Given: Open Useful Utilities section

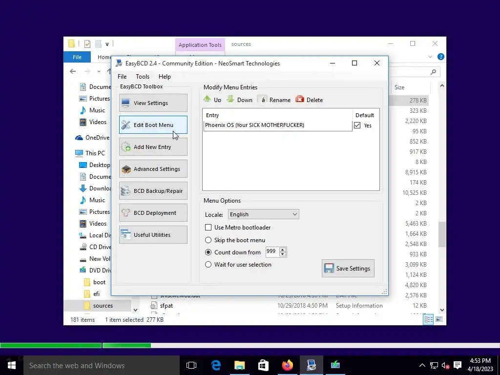Looking at the screenshot, I should point(153,235).
